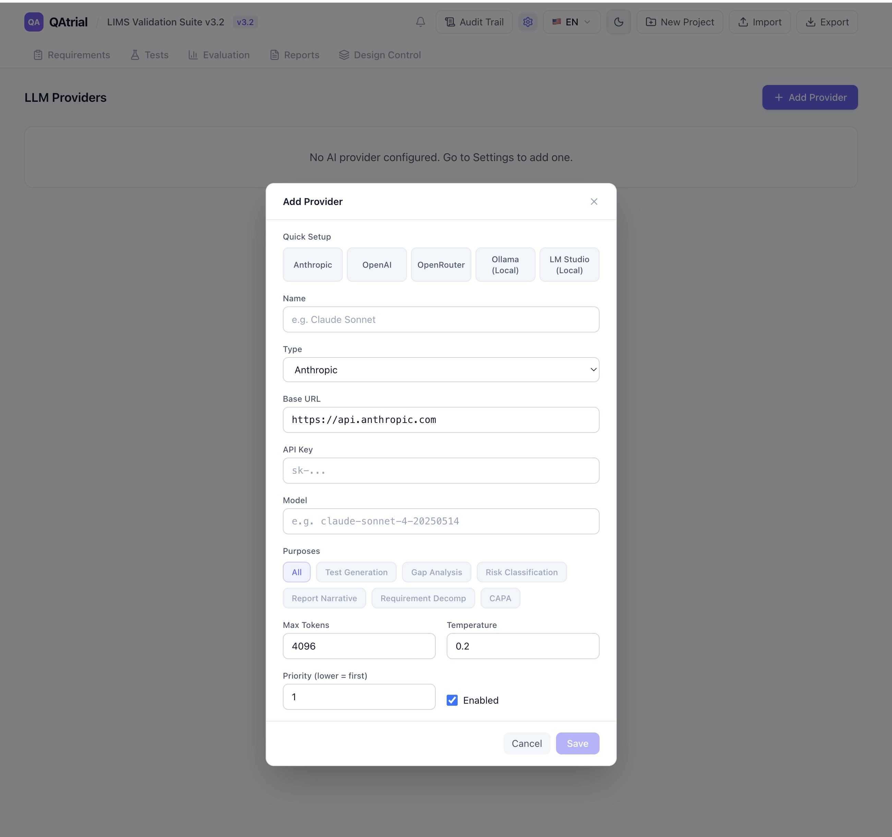Open the Audit Trail

(474, 22)
